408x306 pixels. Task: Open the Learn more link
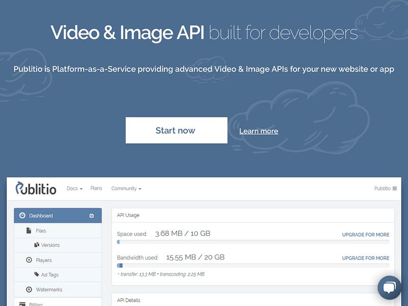tap(259, 131)
